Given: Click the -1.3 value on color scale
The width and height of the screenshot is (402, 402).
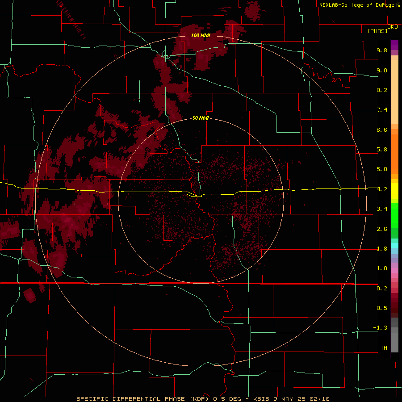Looking at the screenshot, I should tap(380, 328).
